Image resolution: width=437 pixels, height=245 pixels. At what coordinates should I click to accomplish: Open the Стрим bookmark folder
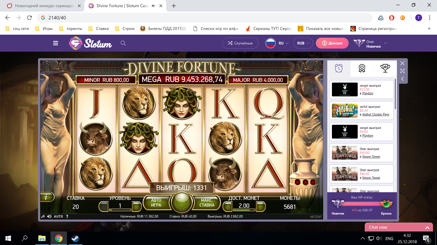click(x=124, y=29)
